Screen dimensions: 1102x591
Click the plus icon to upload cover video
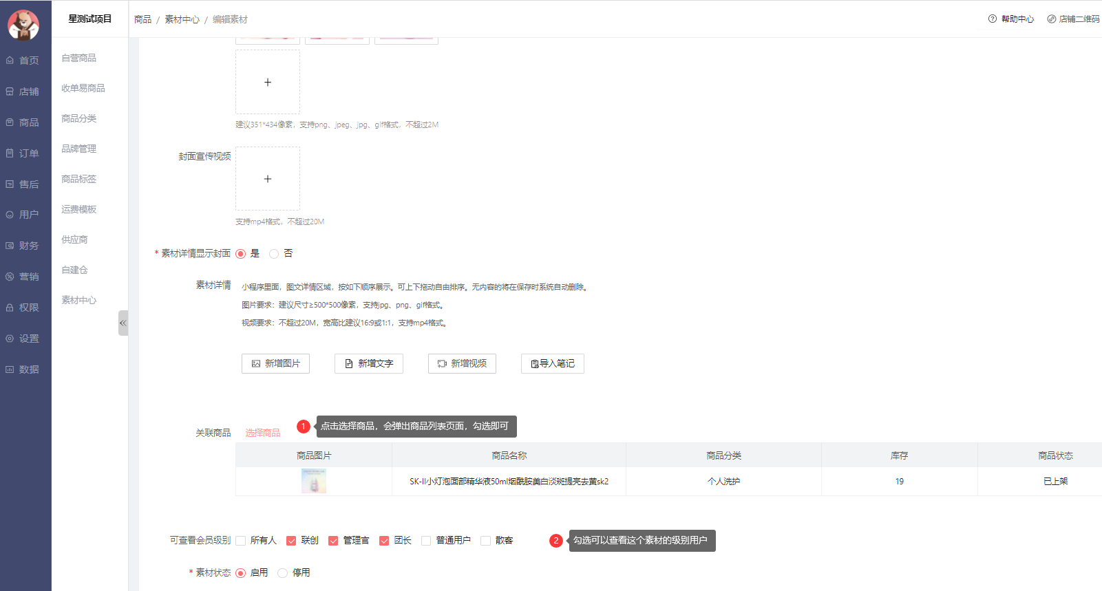(x=268, y=179)
